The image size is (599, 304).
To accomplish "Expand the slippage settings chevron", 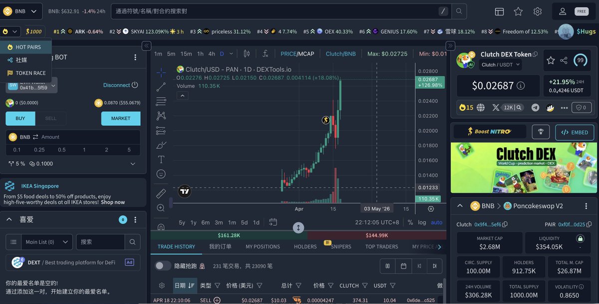I will click(133, 164).
